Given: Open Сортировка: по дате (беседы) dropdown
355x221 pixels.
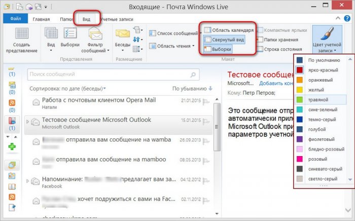Looking at the screenshot, I should pyautogui.click(x=67, y=89).
